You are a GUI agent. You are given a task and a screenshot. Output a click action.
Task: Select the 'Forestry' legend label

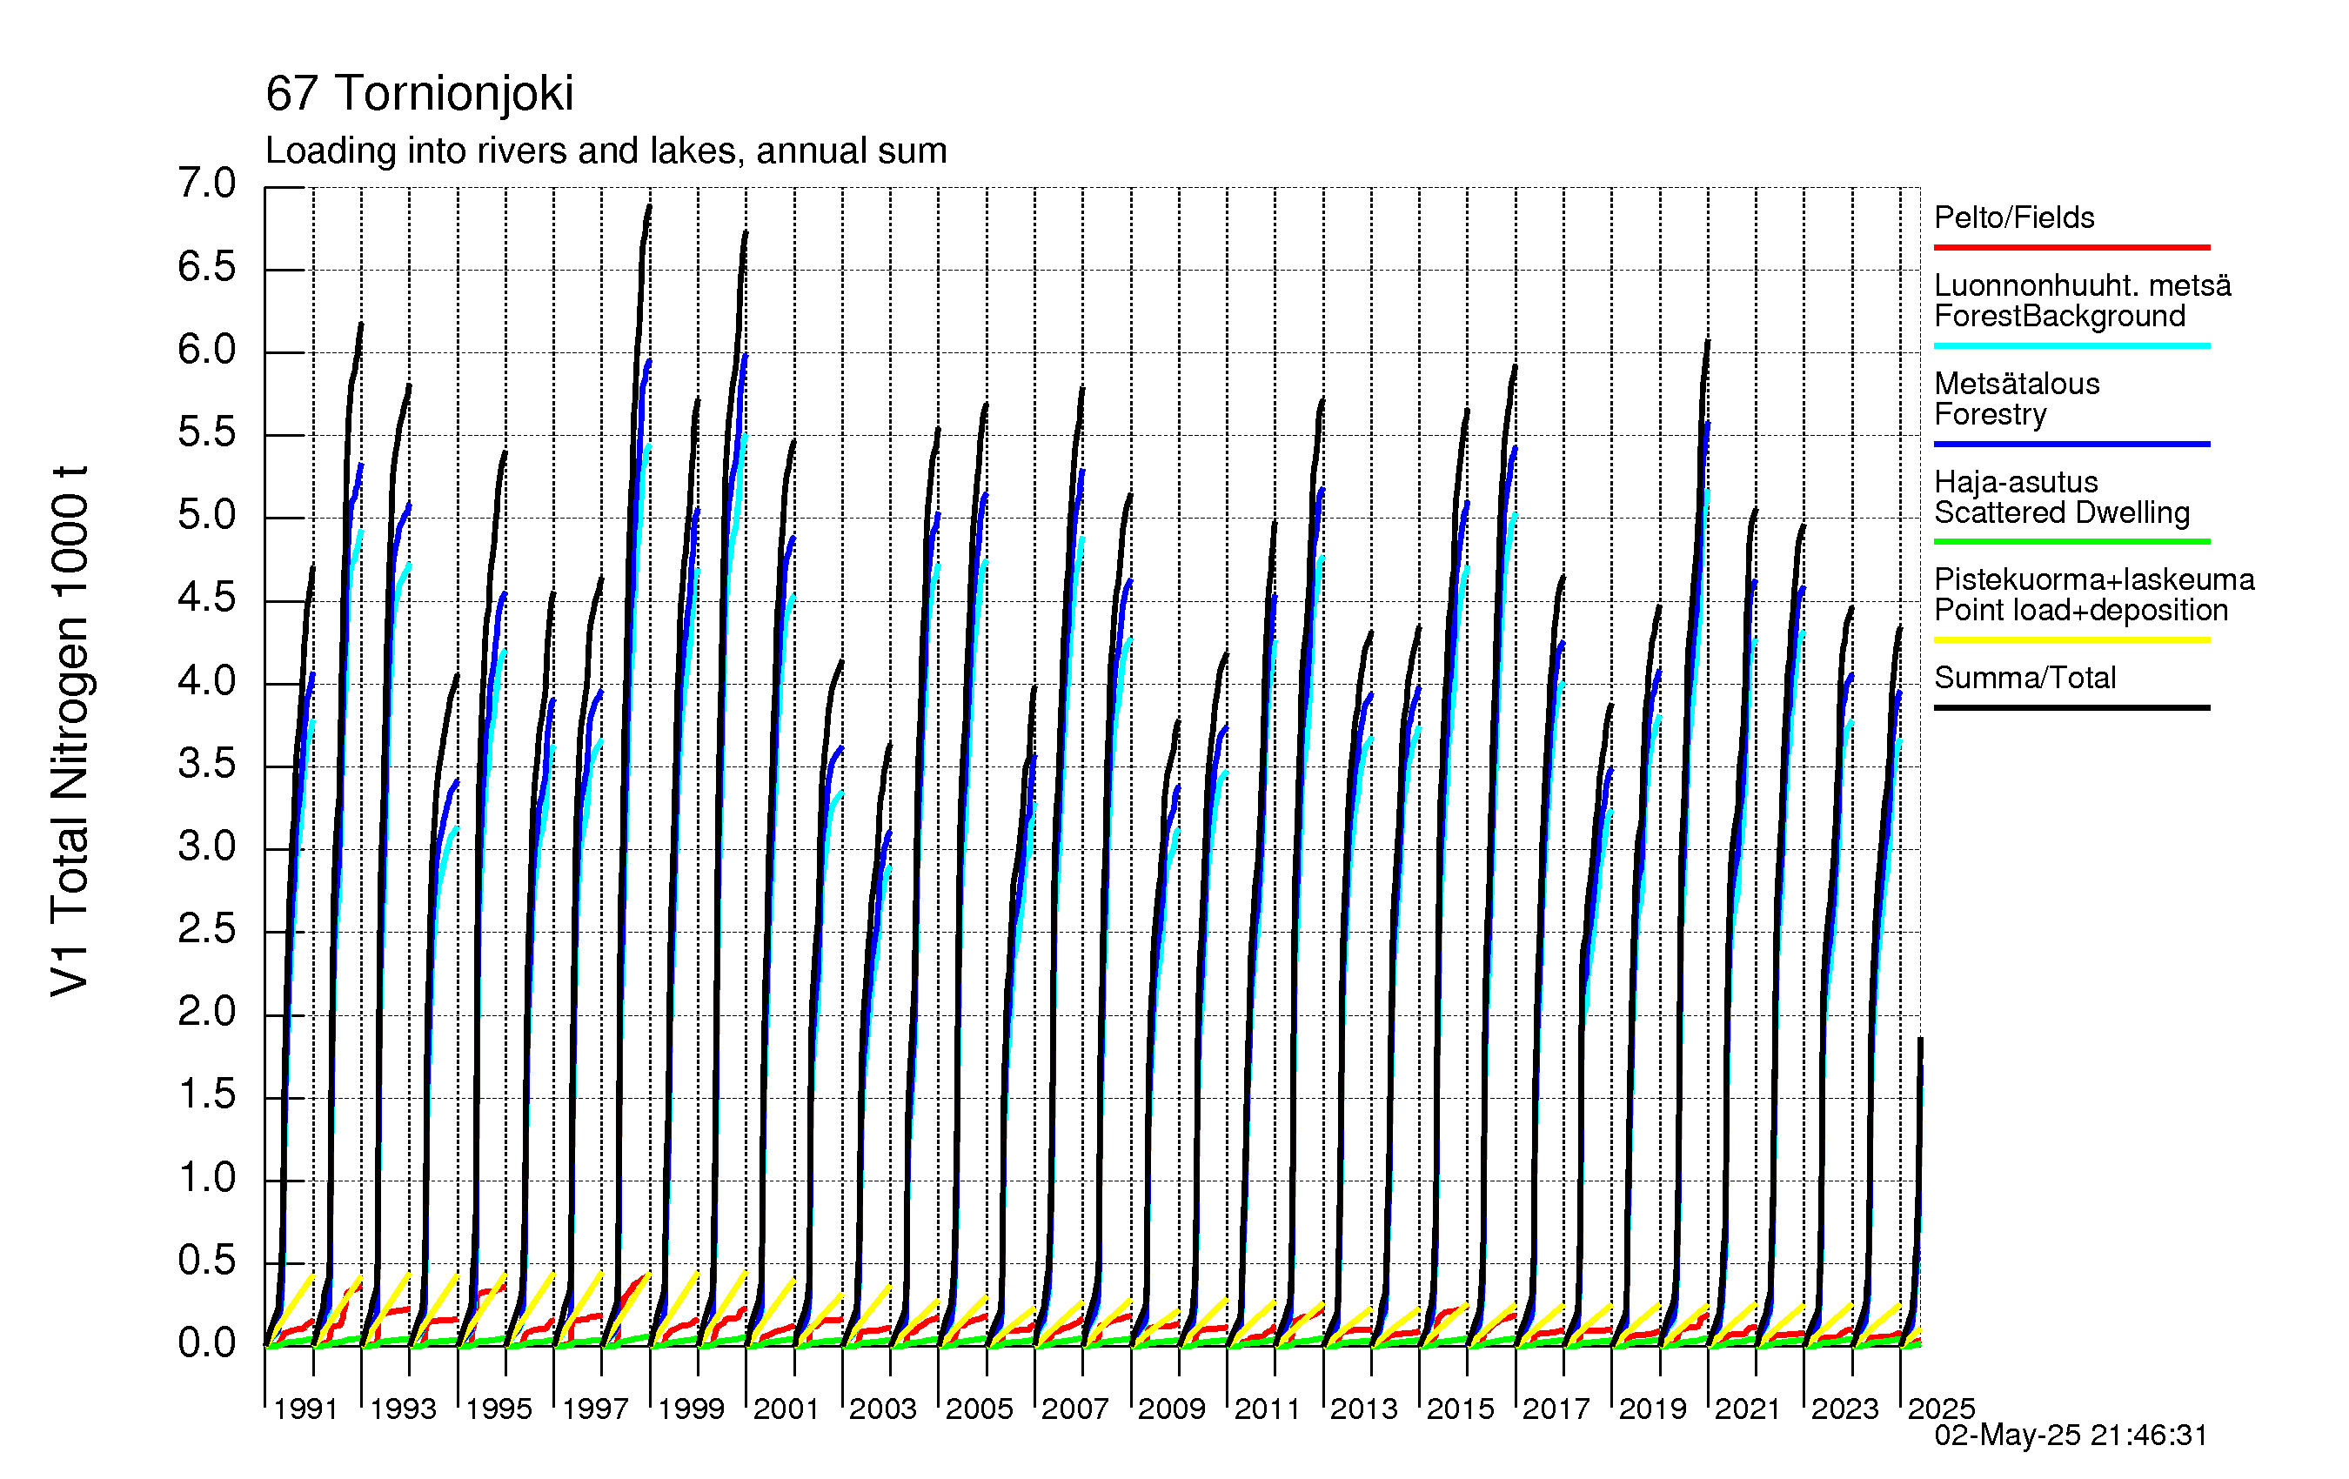click(x=1990, y=415)
